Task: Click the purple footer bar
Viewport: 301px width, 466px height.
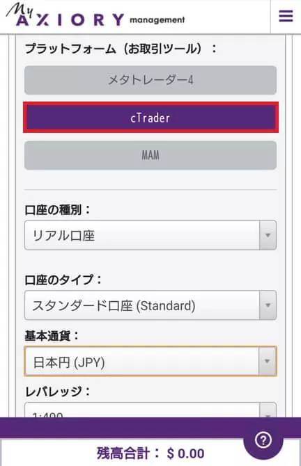Action: tap(150, 428)
